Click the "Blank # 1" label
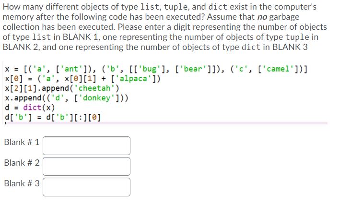 click(22, 142)
